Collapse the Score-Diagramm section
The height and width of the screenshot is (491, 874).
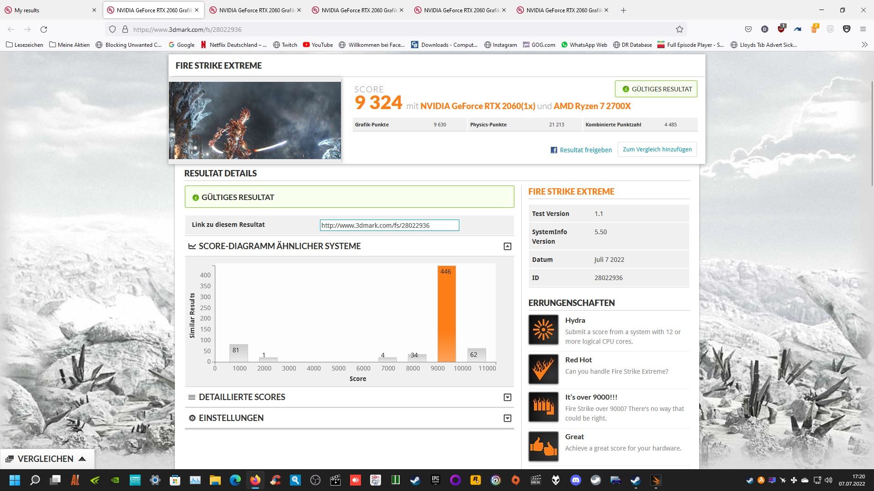[x=508, y=246]
